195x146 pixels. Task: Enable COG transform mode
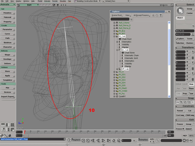(x=178, y=94)
